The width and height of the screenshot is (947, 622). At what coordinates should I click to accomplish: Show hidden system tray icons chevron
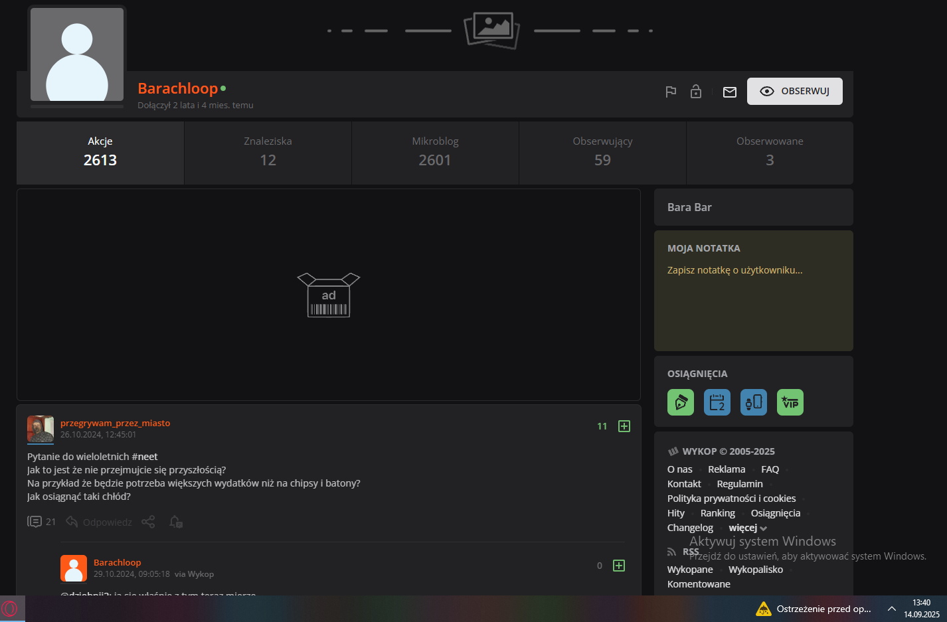pos(891,609)
